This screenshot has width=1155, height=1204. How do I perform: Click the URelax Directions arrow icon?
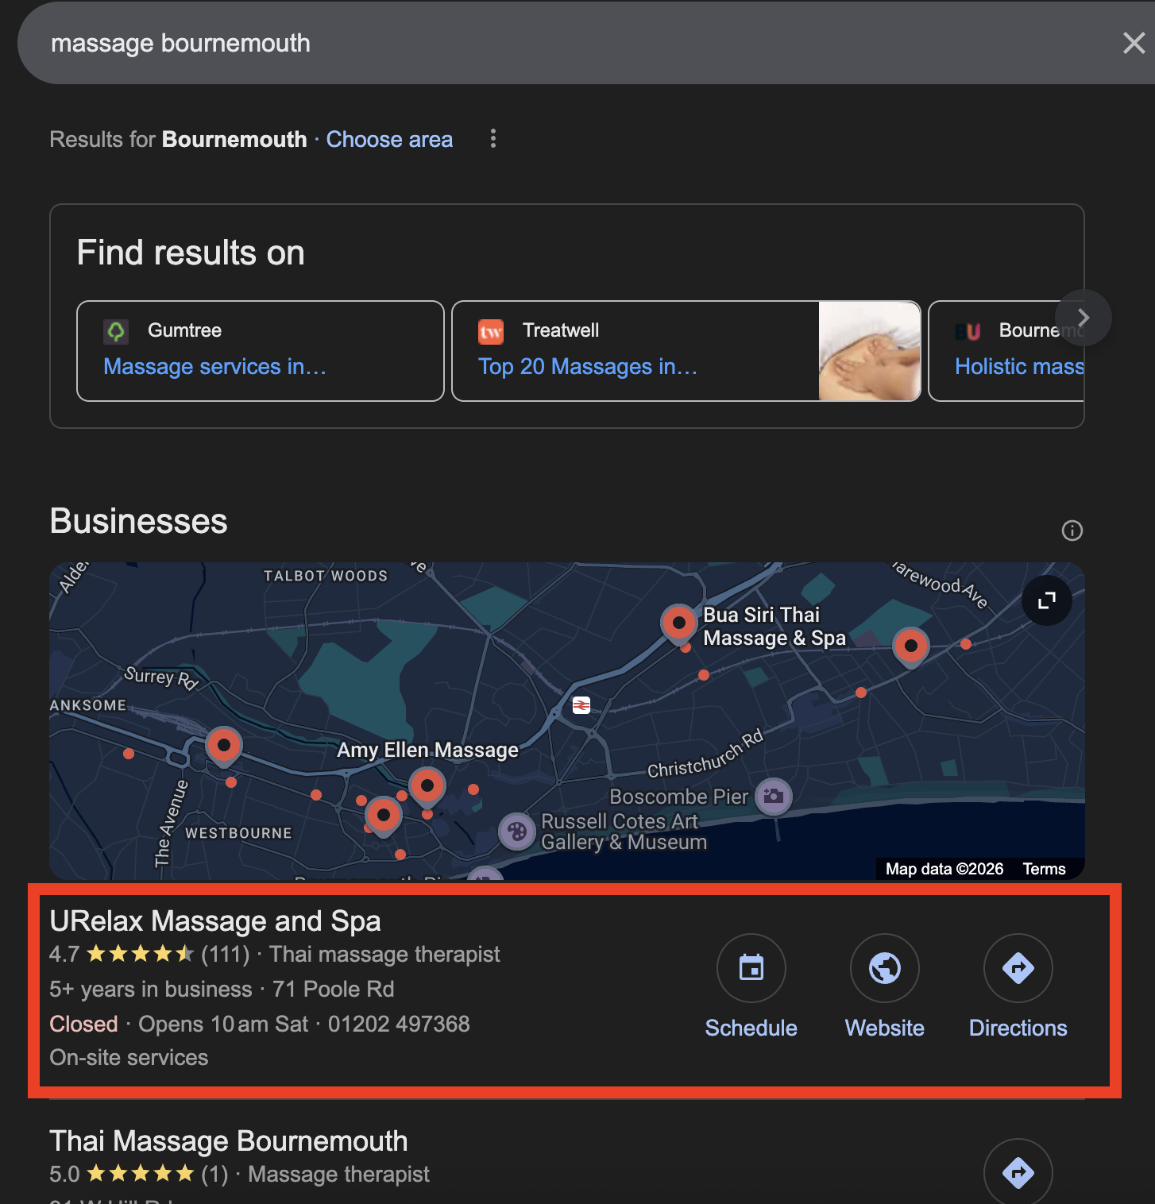(x=1018, y=968)
